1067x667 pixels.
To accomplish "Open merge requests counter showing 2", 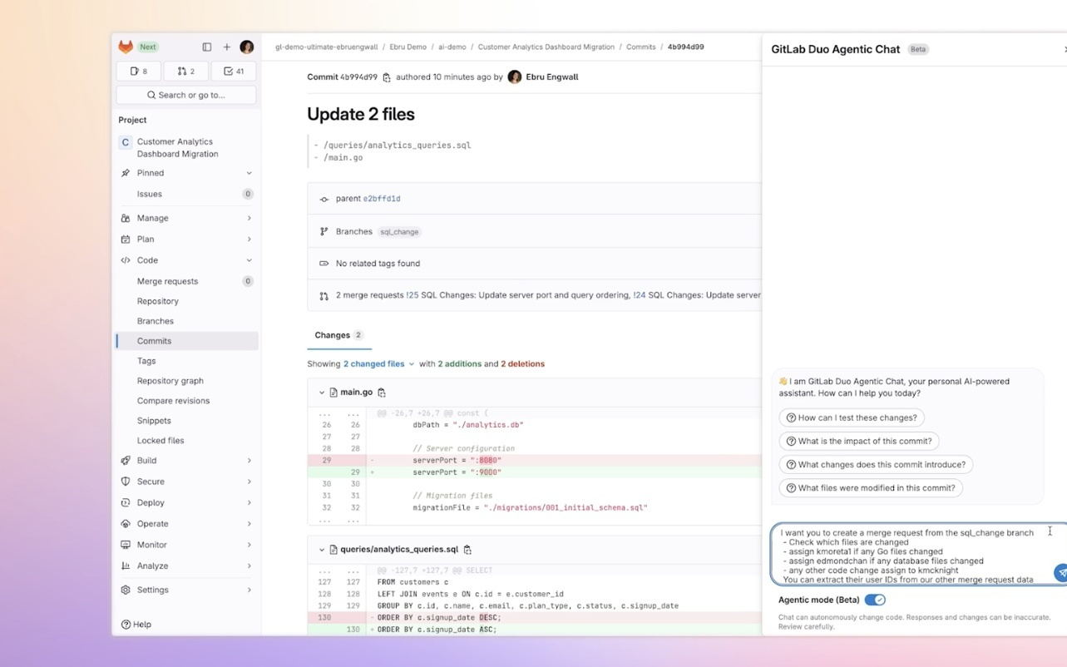I will pos(186,72).
